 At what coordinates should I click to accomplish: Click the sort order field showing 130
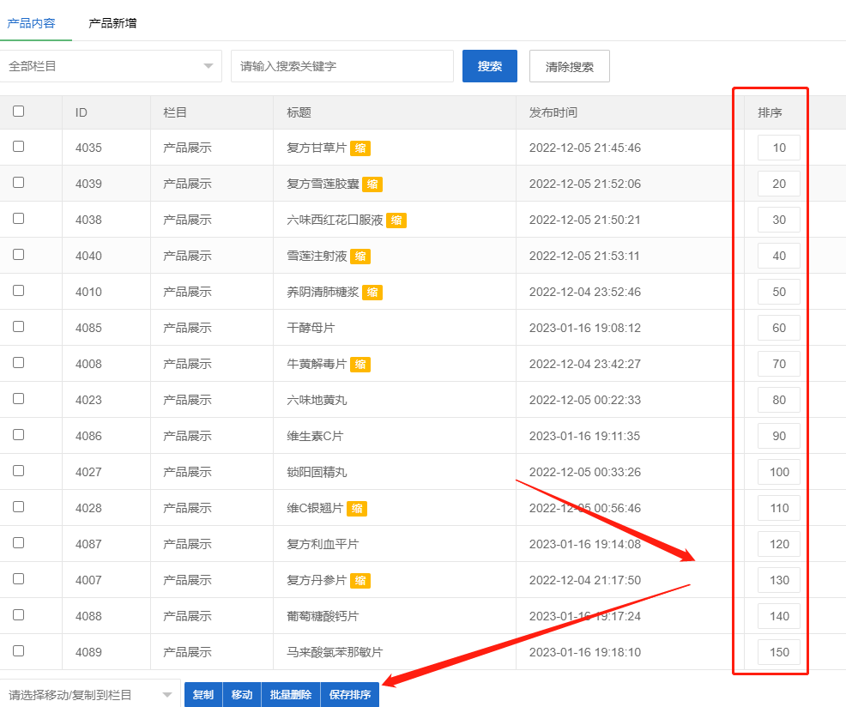click(x=779, y=580)
